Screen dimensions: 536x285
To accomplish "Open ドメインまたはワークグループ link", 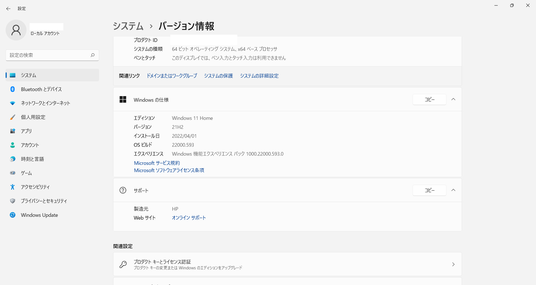I will click(172, 76).
